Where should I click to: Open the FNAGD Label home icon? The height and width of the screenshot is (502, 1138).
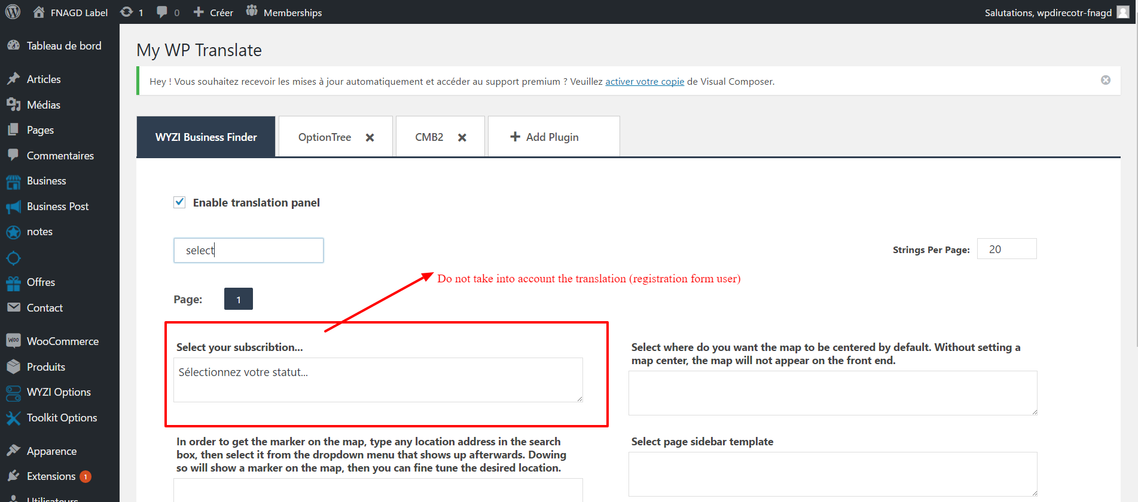coord(39,12)
